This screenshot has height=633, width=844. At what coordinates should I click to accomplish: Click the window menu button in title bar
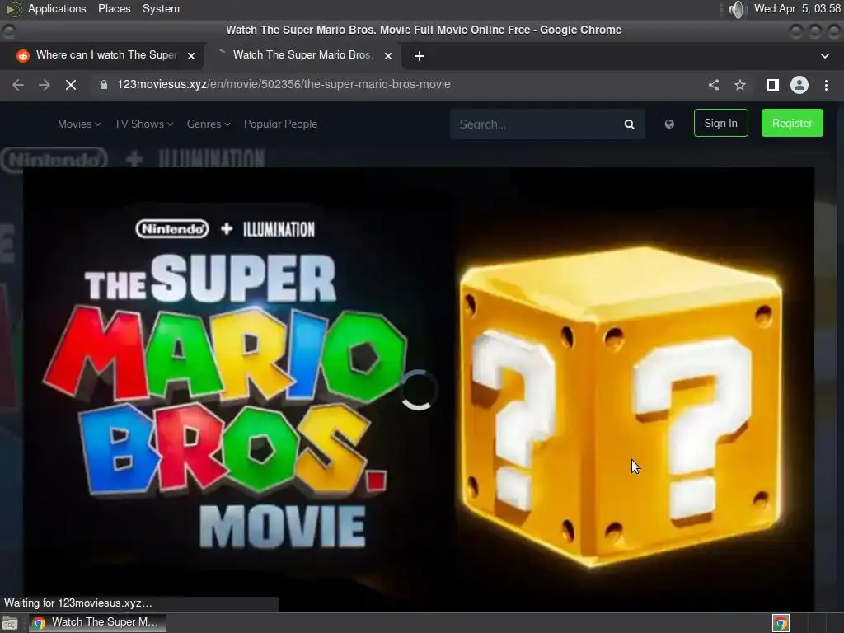click(x=8, y=30)
